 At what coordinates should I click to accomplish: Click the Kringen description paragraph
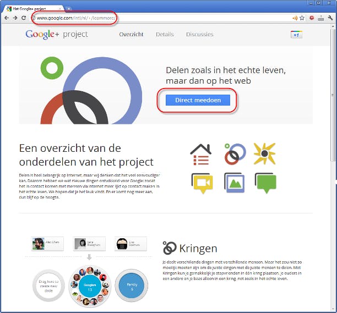pos(232,270)
